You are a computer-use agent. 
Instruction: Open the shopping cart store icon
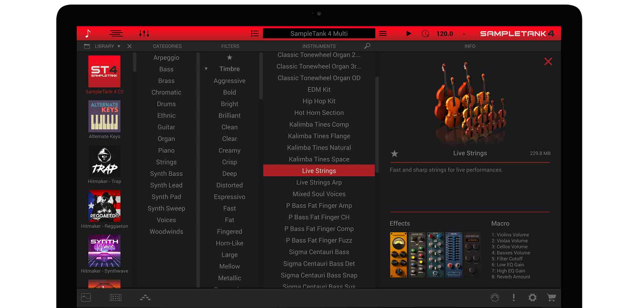[x=552, y=298]
